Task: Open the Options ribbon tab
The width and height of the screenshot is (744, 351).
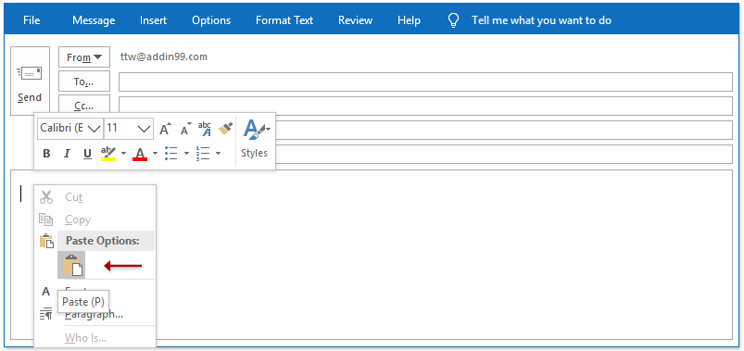Action: coord(211,20)
